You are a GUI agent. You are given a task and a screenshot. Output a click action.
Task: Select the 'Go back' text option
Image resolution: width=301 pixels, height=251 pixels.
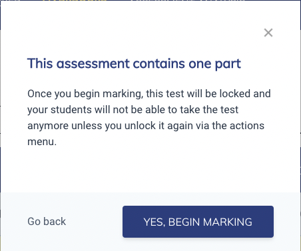(47, 222)
